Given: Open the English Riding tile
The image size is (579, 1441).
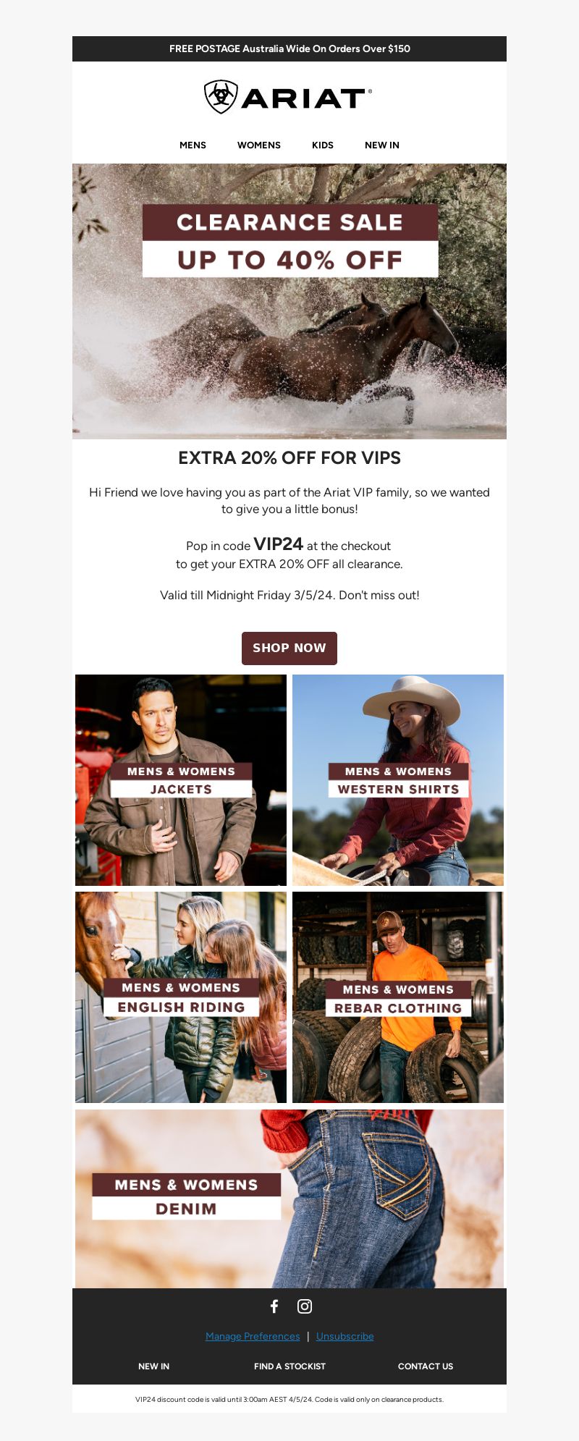Looking at the screenshot, I should (x=181, y=997).
